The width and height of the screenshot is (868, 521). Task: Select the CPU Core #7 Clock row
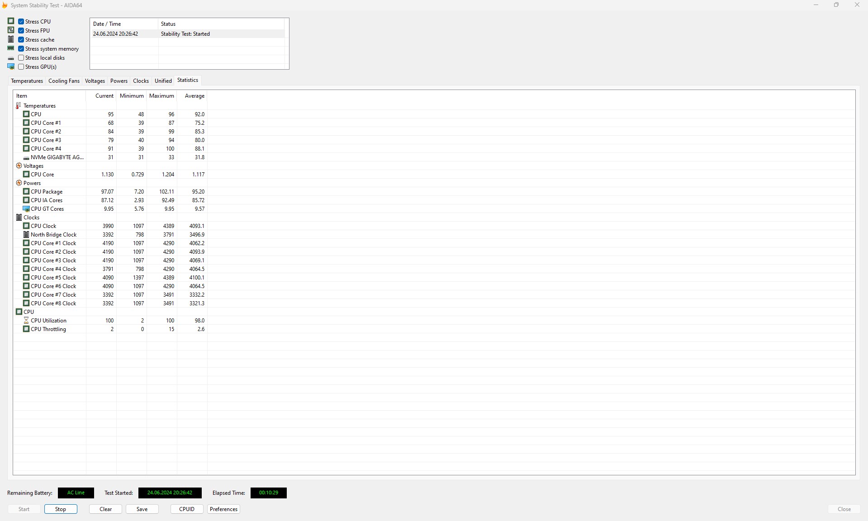tap(110, 295)
